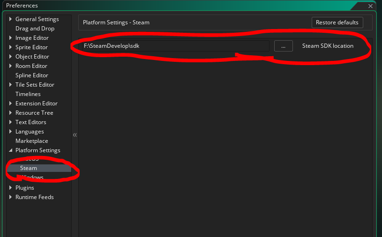Image resolution: width=382 pixels, height=237 pixels.
Task: Expand the Sprite Editor arrow
Action: click(x=10, y=47)
